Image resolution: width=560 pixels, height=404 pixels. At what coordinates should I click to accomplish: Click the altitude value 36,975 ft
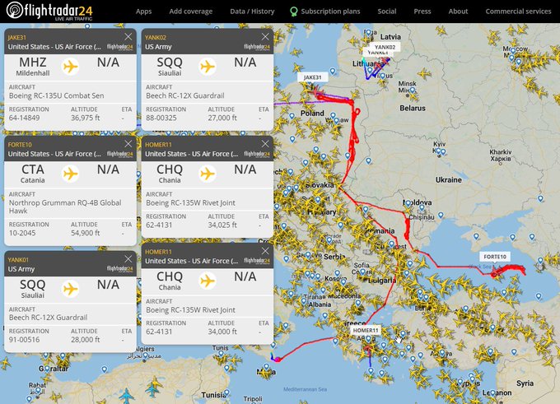coord(85,118)
